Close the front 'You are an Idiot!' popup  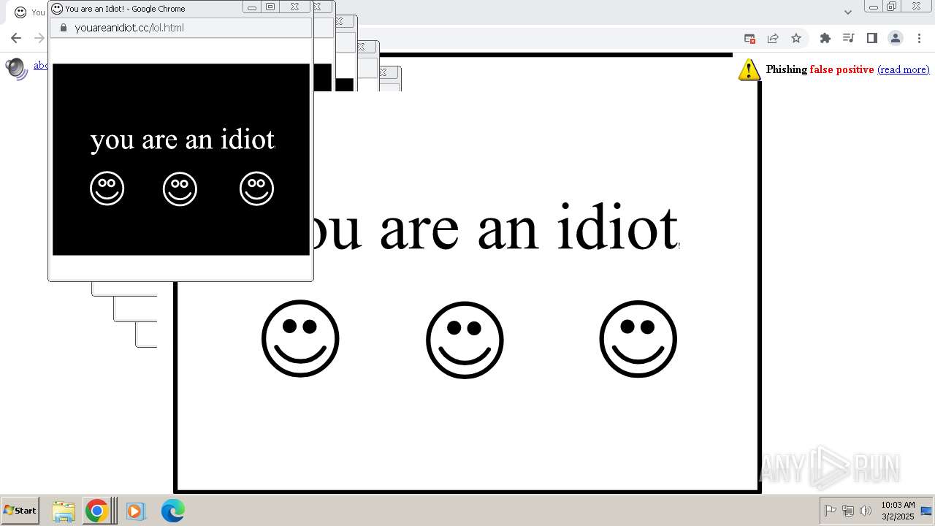coord(294,7)
